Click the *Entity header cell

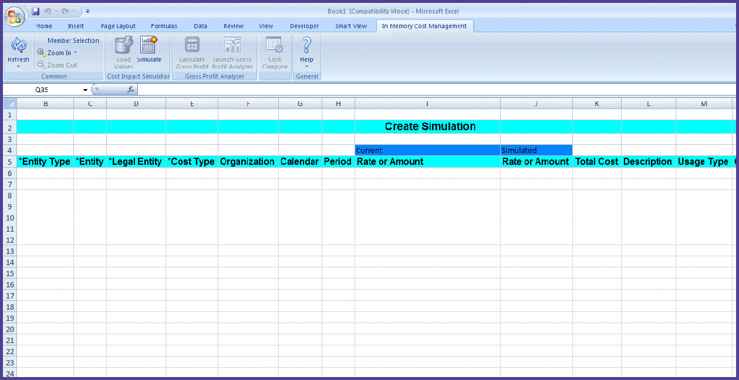(x=90, y=162)
